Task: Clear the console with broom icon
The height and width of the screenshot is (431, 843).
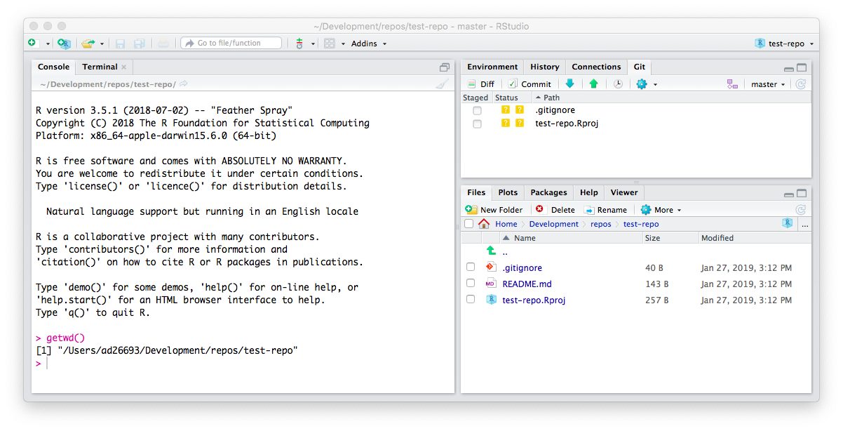Action: (x=441, y=84)
